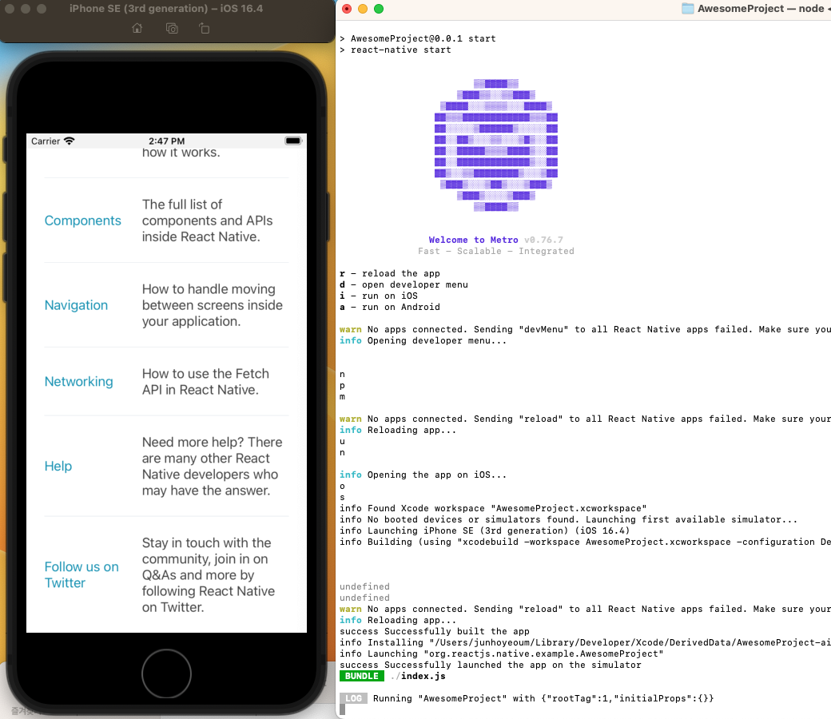831x719 pixels.
Task: Click the green BUNDLE badge in terminal
Action: (361, 676)
